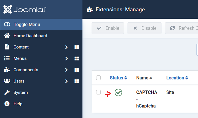Viewport: 198px width, 118px height.
Task: Click the Help info icon
Action: click(7, 104)
